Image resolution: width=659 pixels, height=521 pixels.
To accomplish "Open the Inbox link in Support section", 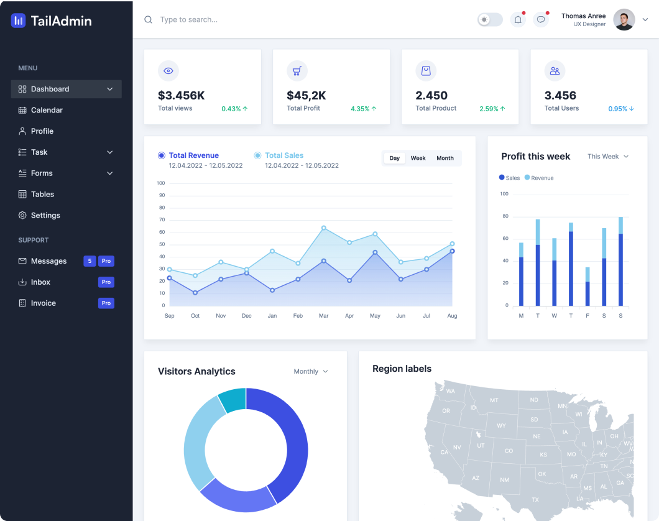I will (x=40, y=282).
